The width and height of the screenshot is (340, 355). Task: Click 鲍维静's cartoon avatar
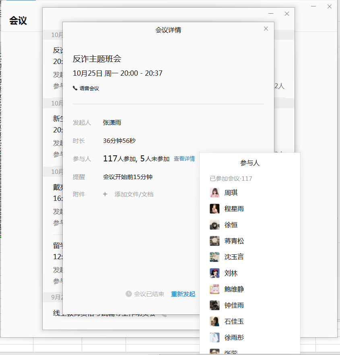click(214, 289)
